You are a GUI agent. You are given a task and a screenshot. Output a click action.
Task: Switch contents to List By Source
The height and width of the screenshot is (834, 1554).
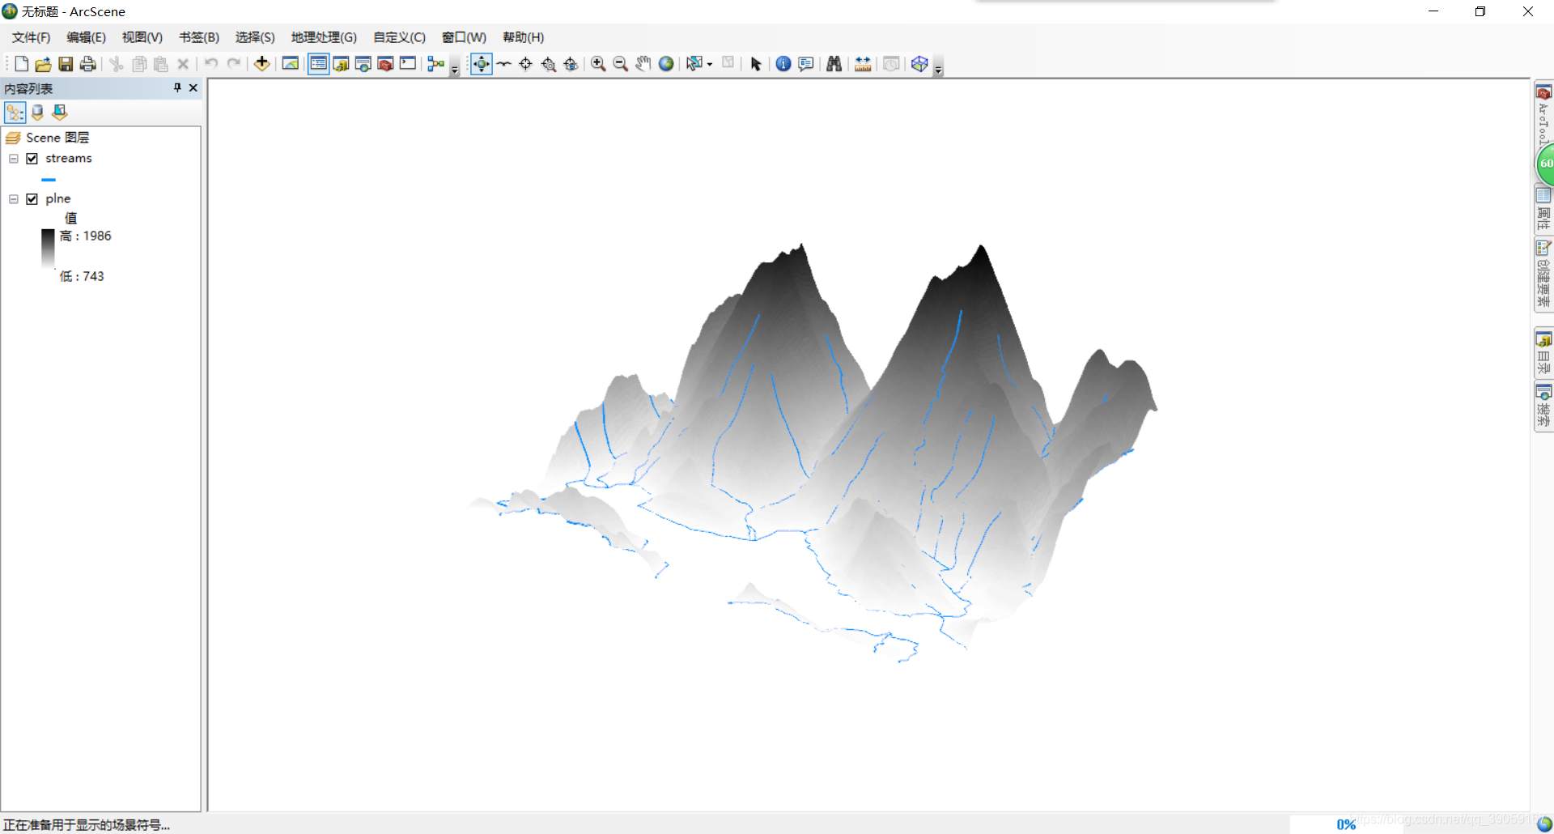click(37, 113)
